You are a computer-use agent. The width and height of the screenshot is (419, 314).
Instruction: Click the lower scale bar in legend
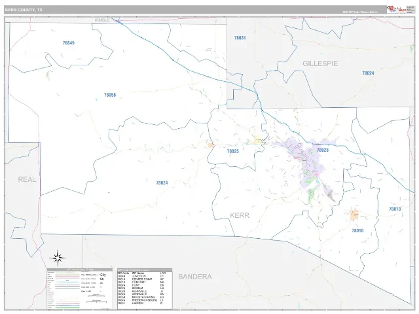tap(96, 302)
